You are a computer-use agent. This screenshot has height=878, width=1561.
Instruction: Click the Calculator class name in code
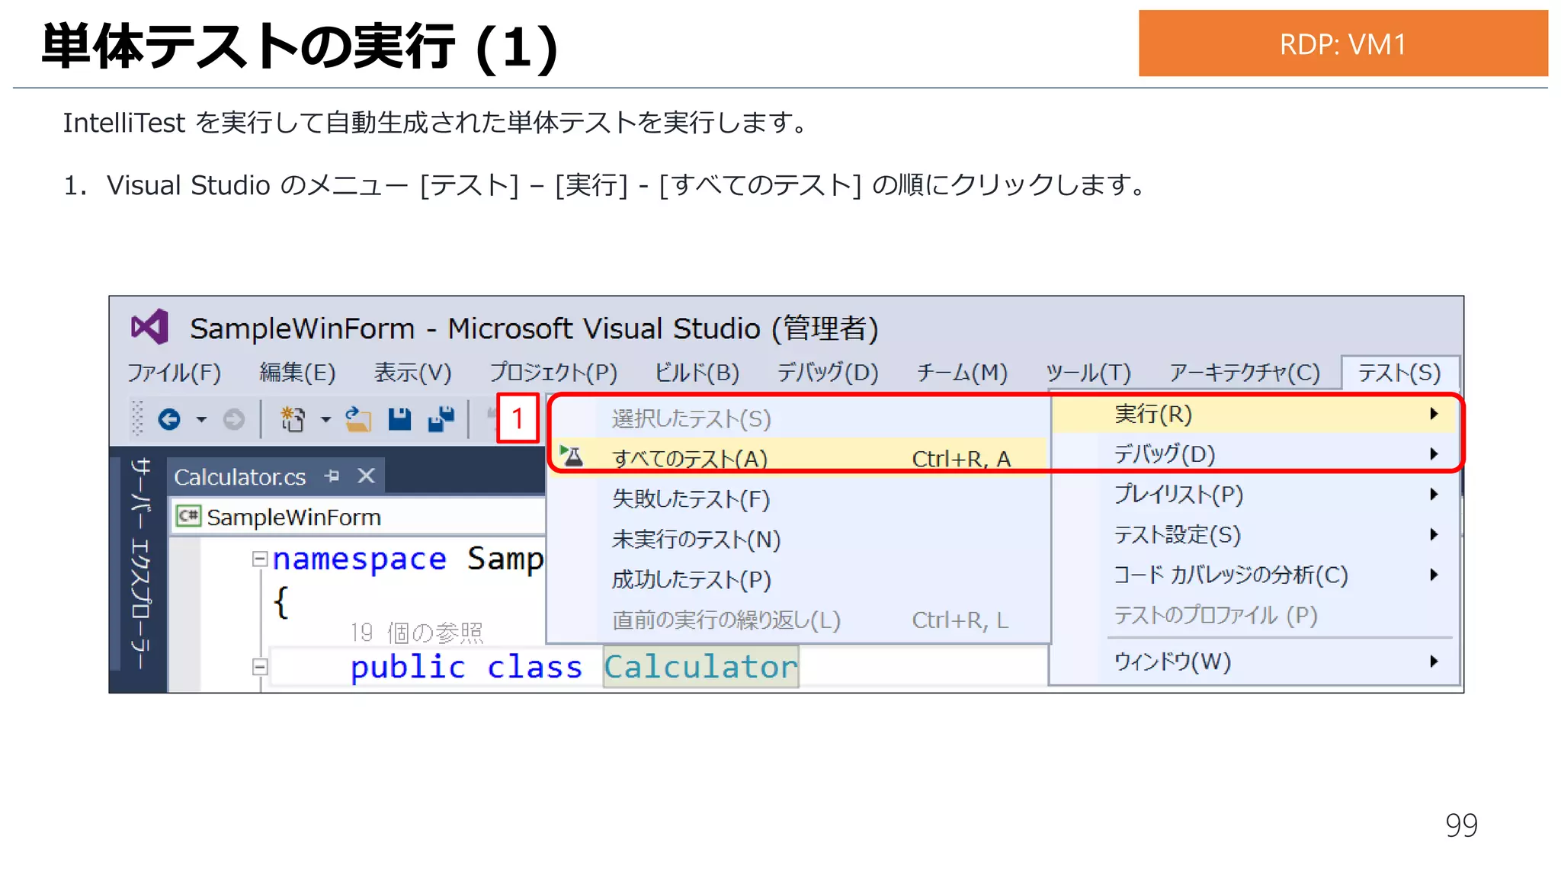coord(700,667)
